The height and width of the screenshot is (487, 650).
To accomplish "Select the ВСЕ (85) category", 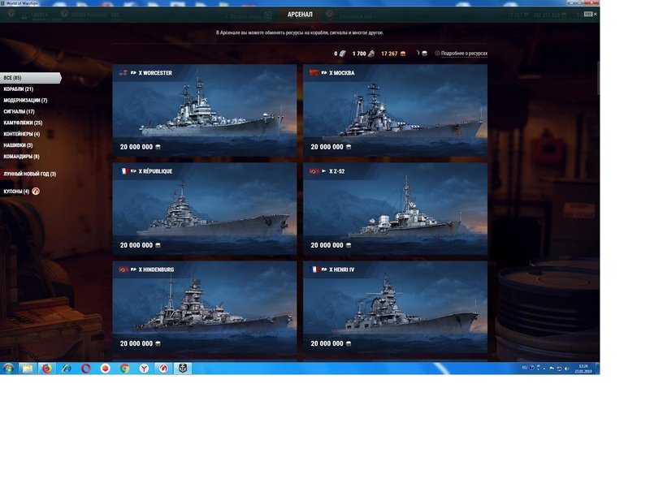I will (x=31, y=78).
